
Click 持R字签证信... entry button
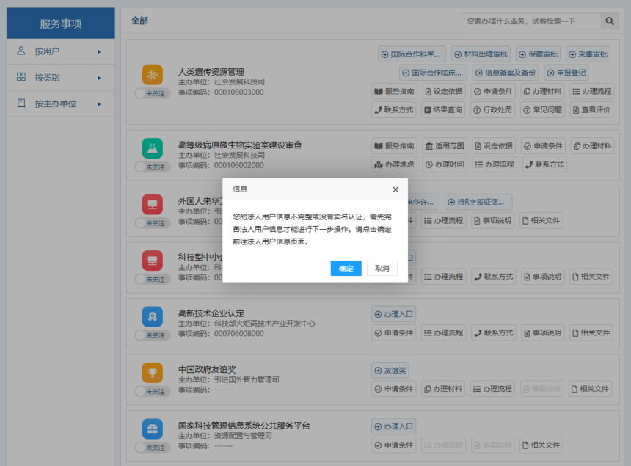(478, 202)
